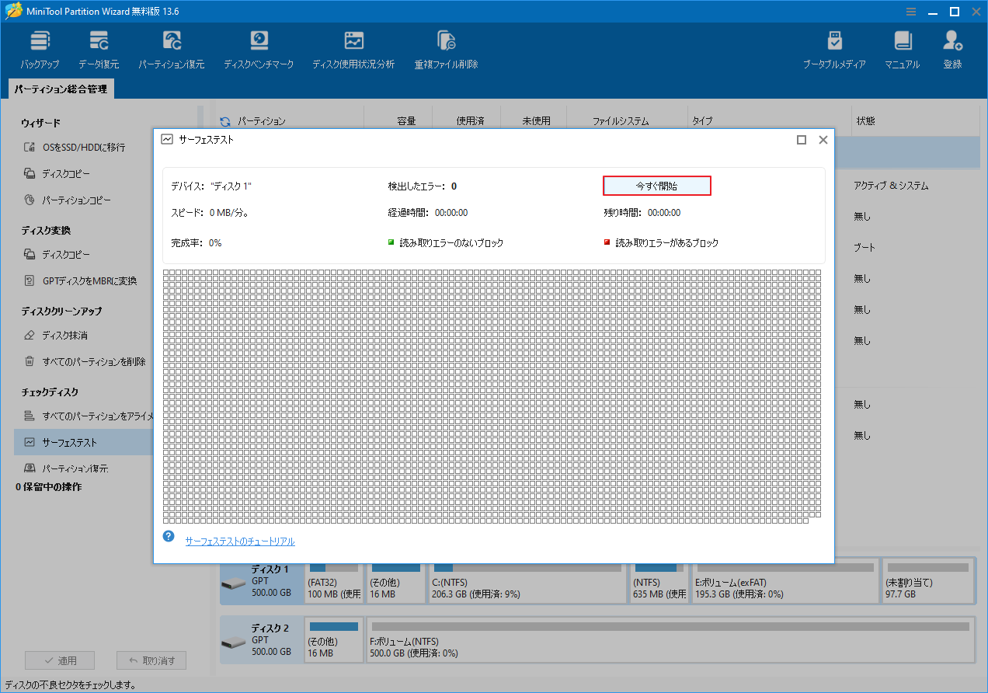This screenshot has width=988, height=693.
Task: Open the バックアップ (Backup) tool
Action: pos(39,48)
